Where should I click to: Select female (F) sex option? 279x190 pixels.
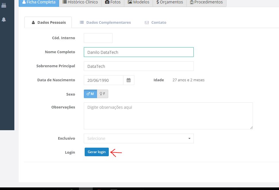pyautogui.click(x=102, y=94)
